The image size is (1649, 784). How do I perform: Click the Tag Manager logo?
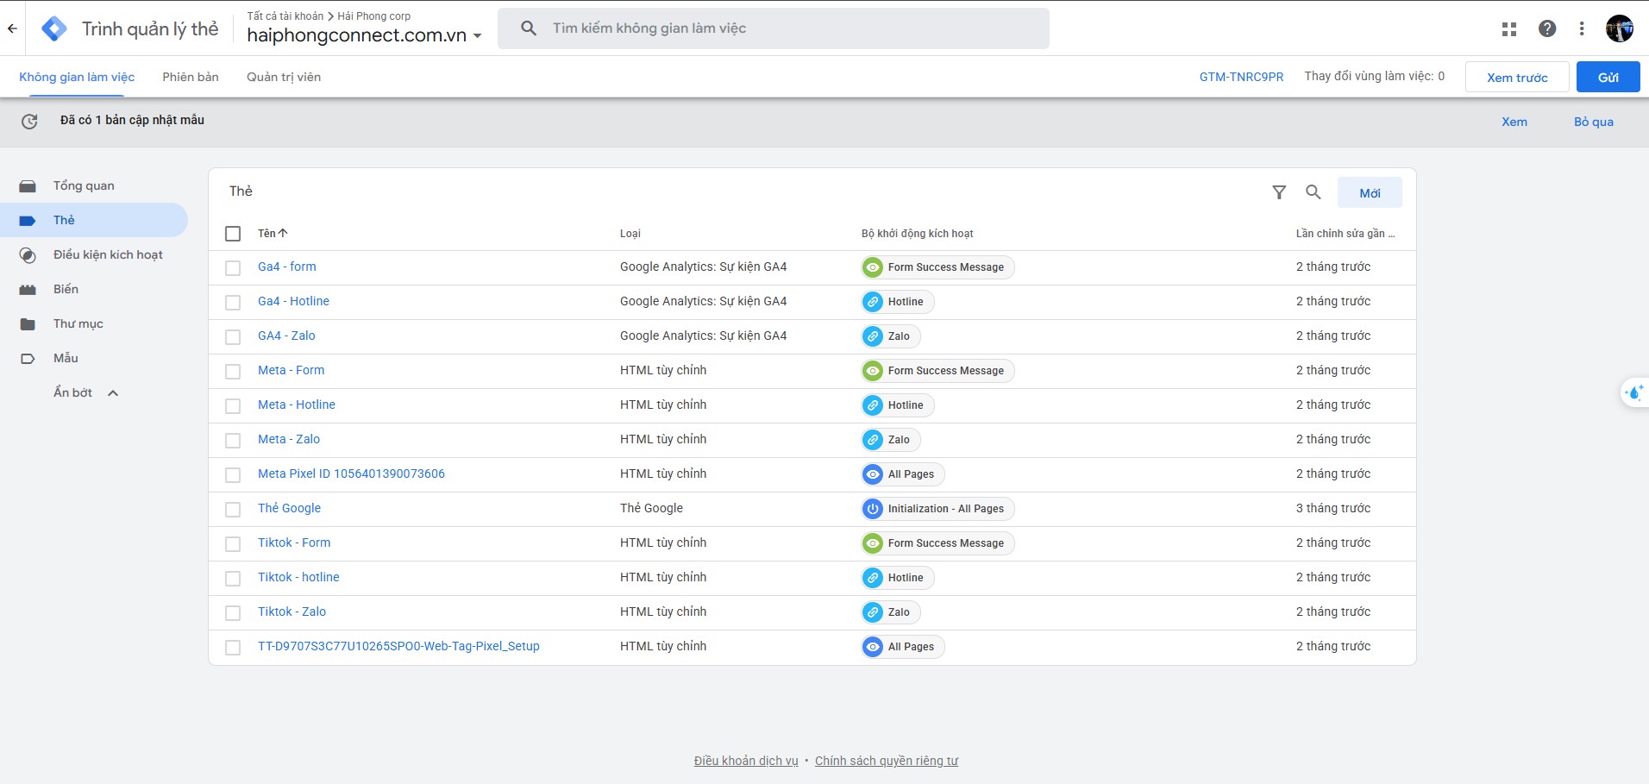click(x=54, y=28)
